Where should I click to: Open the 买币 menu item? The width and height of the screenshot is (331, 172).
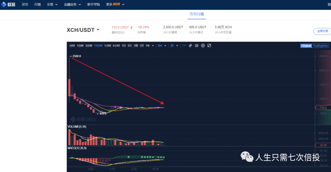click(25, 4)
